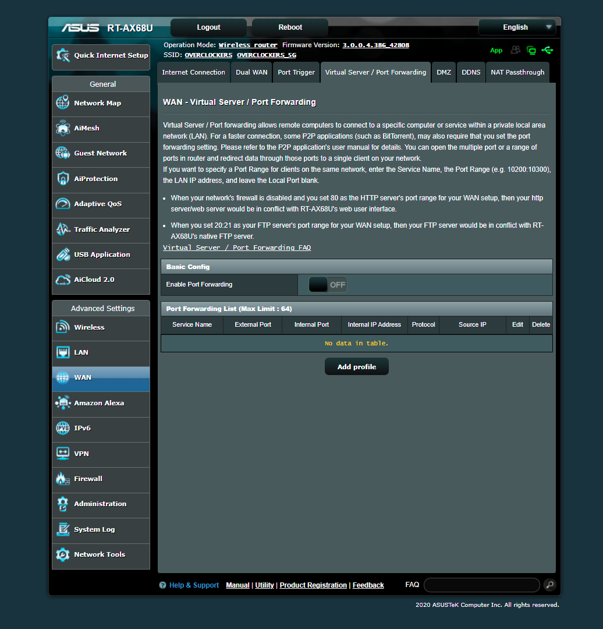603x629 pixels.
Task: Click the USB Application icon
Action: [62, 255]
